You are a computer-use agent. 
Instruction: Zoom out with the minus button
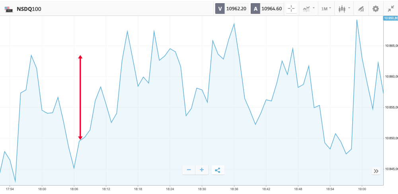[189, 170]
